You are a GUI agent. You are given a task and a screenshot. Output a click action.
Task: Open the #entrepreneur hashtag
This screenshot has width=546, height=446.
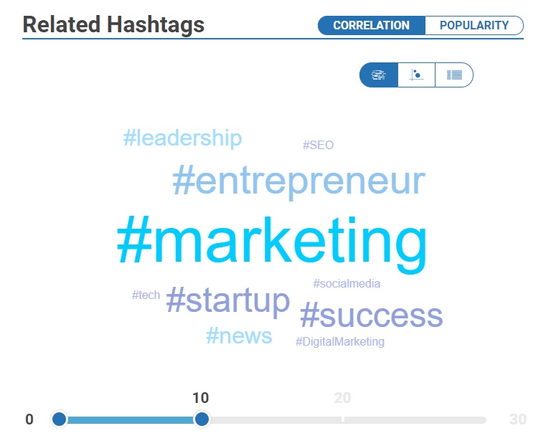[299, 181]
